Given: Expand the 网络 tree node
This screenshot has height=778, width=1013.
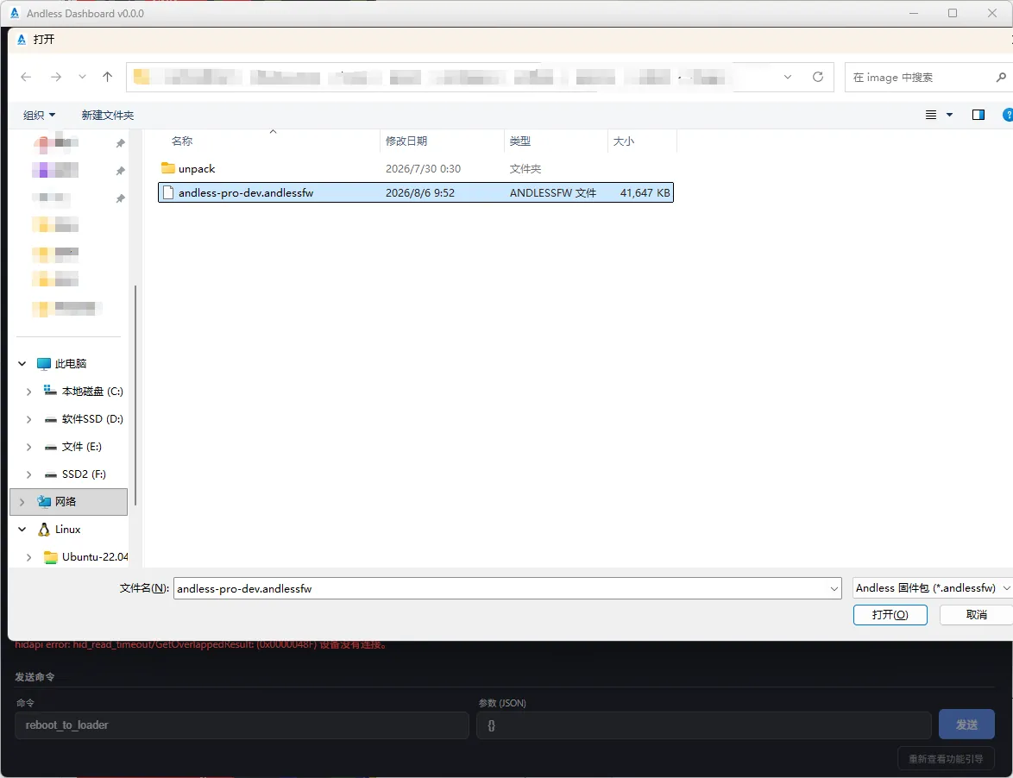Looking at the screenshot, I should pyautogui.click(x=22, y=502).
